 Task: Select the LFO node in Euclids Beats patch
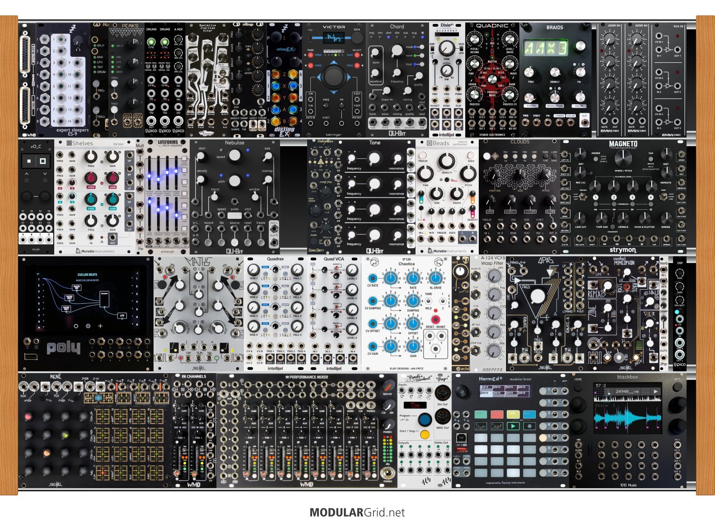tap(122, 315)
